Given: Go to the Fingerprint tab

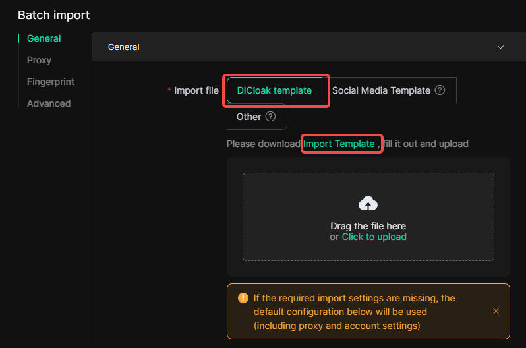Looking at the screenshot, I should click(50, 82).
